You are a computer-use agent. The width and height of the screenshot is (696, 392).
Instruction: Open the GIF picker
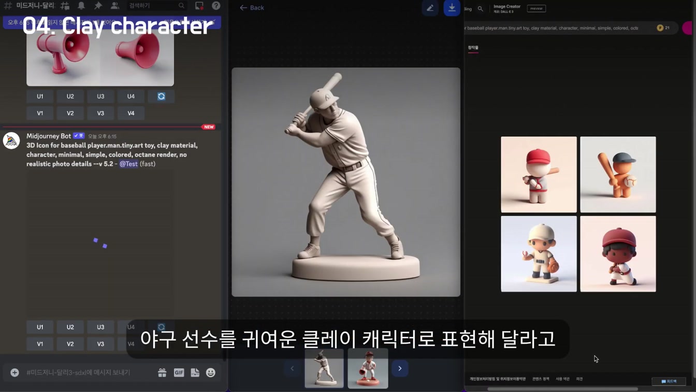(179, 373)
